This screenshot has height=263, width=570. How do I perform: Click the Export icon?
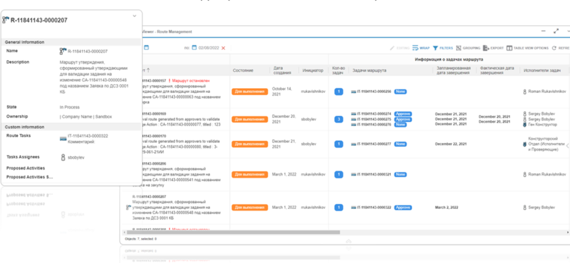coord(485,48)
